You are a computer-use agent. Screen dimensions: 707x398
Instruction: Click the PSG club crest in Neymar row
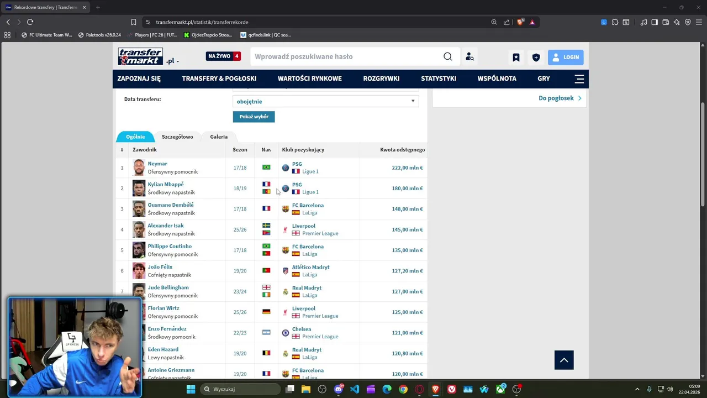click(286, 167)
